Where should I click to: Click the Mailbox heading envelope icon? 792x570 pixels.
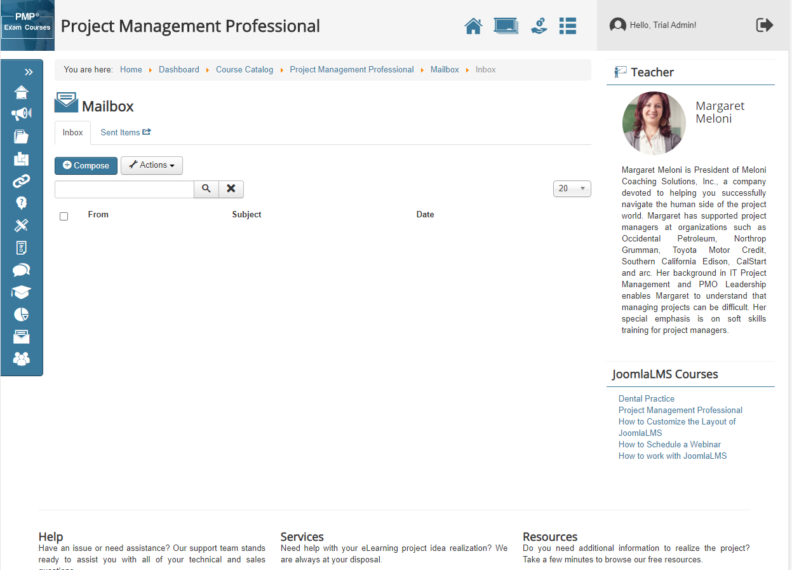[66, 103]
